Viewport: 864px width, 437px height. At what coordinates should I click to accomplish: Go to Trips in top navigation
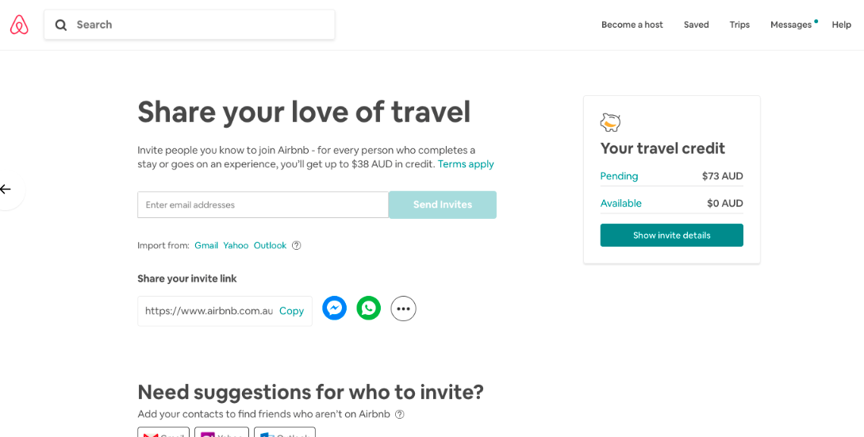739,25
